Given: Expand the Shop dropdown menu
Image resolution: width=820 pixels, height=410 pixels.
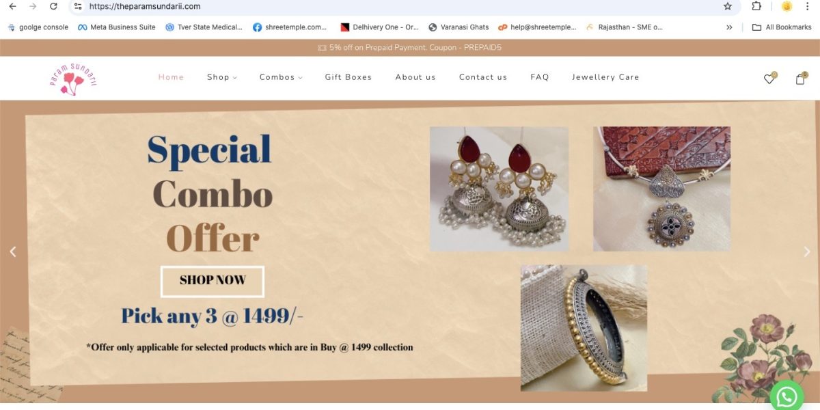Looking at the screenshot, I should click(x=222, y=77).
